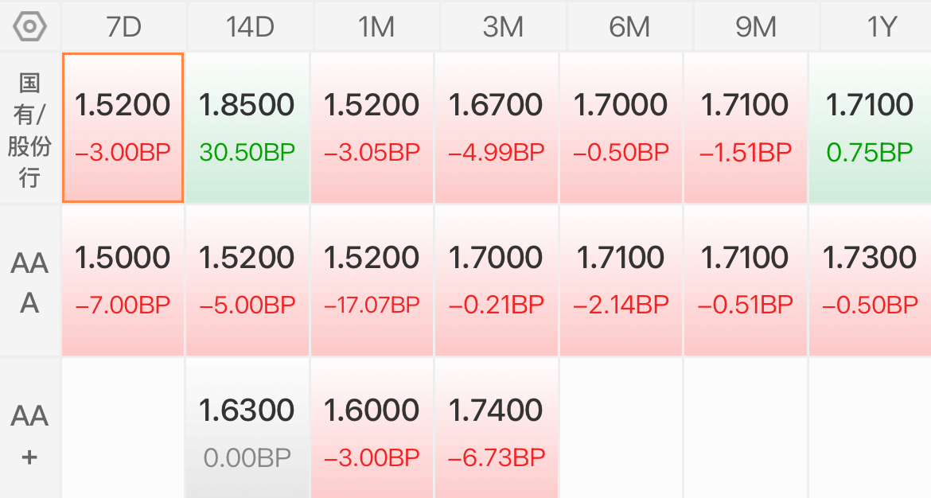Open 3M state-bank cell with -4.99BP
This screenshot has height=498, width=931.
click(497, 127)
